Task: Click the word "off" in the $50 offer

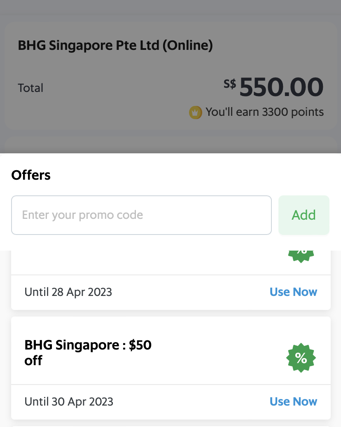Action: pos(34,361)
